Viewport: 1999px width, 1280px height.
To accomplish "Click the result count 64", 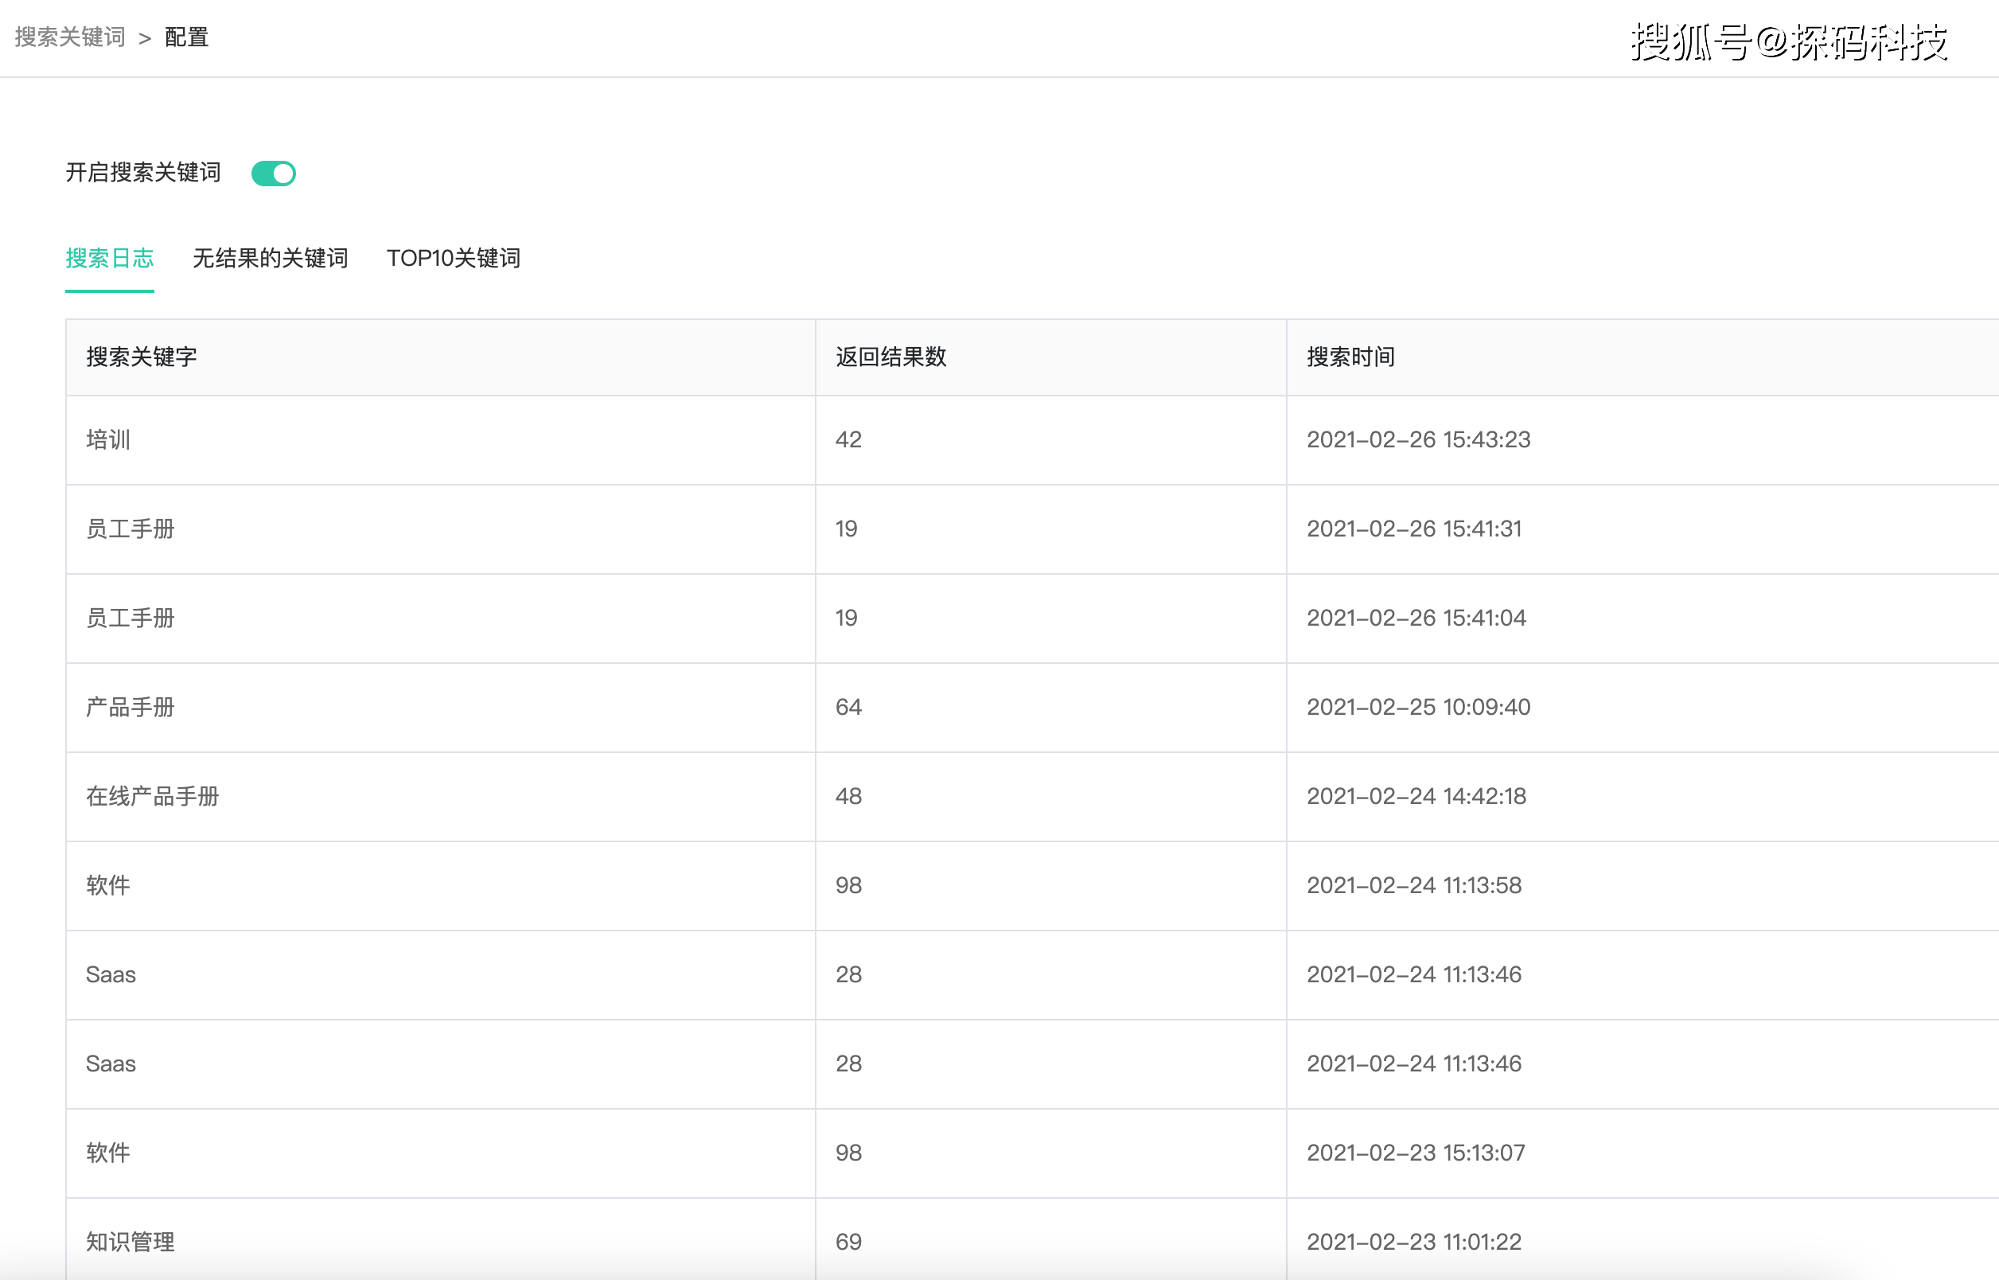I will pyautogui.click(x=848, y=708).
